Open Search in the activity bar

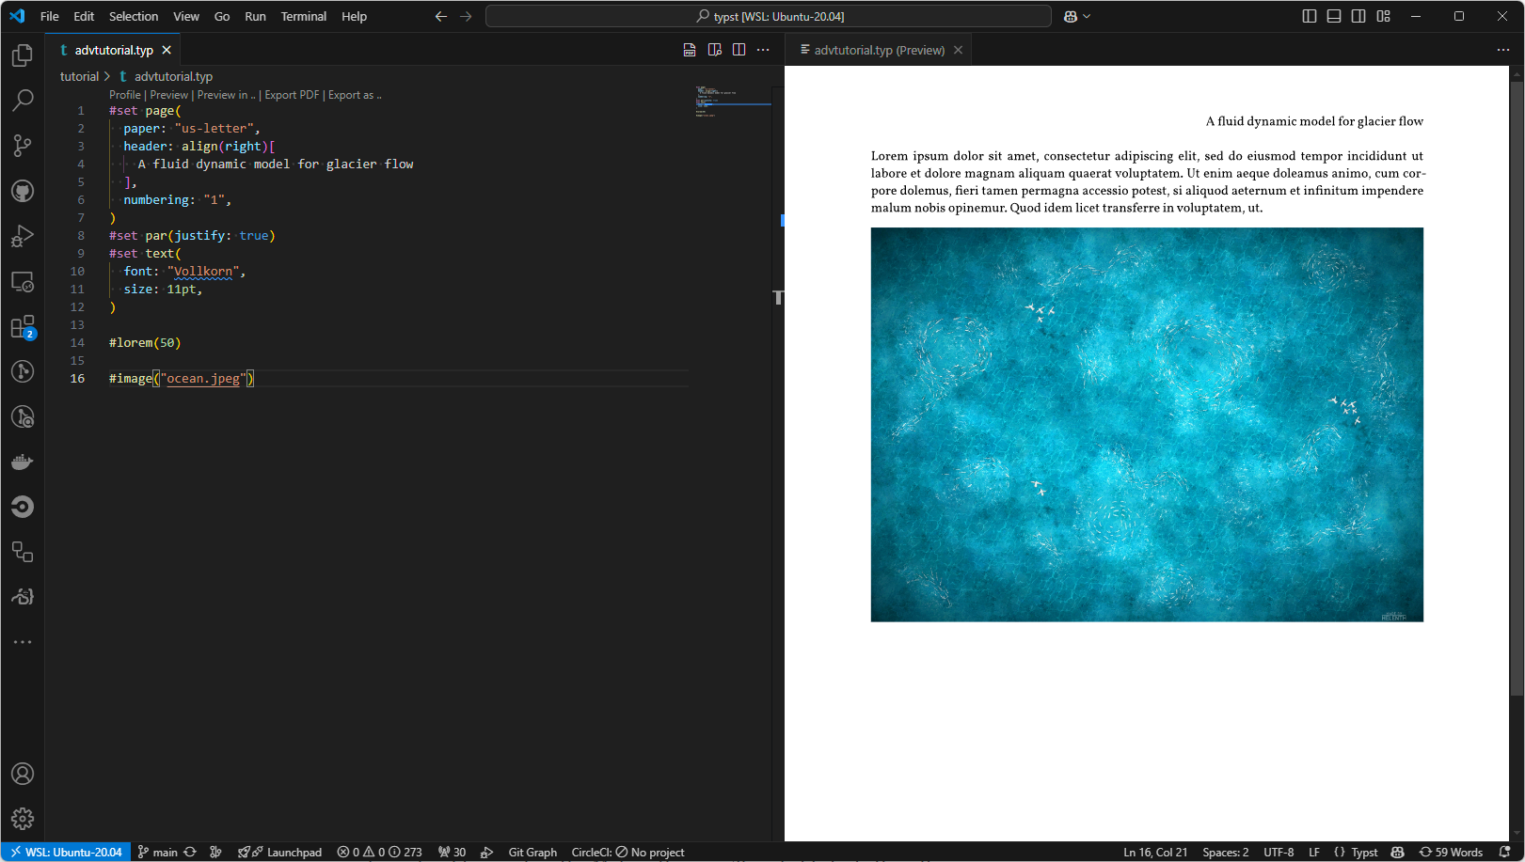click(x=23, y=101)
